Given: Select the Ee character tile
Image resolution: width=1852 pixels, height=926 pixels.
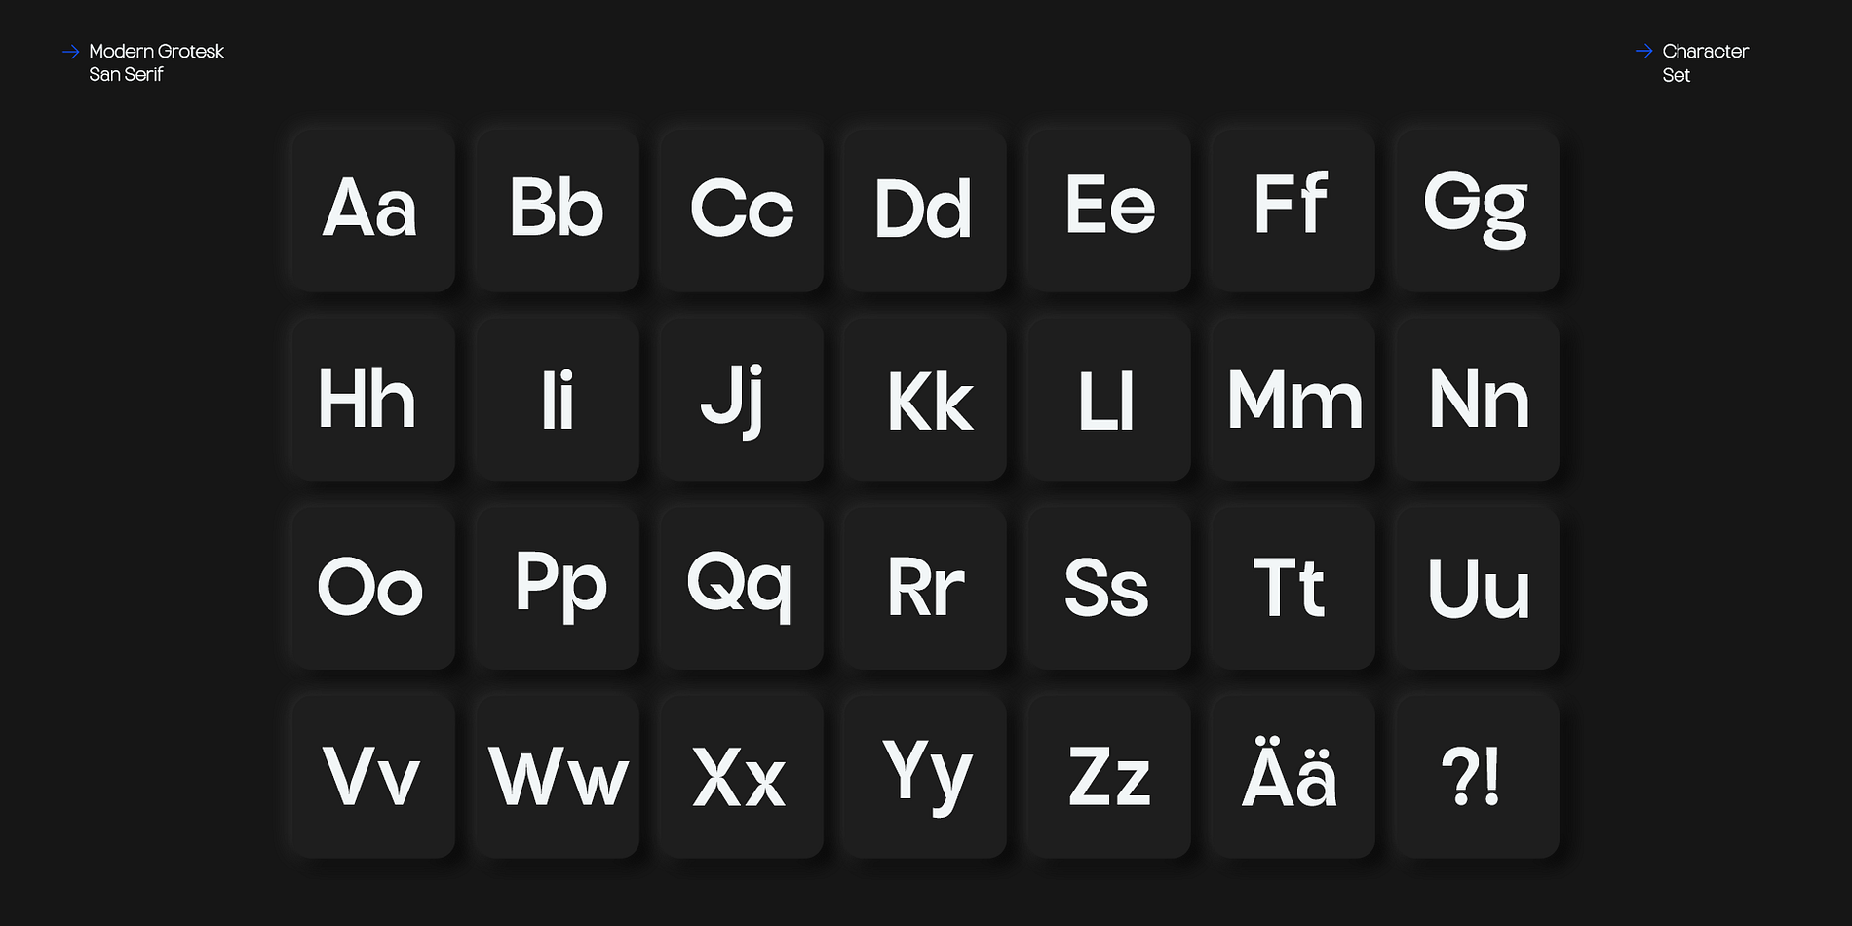Looking at the screenshot, I should click(x=1109, y=210).
